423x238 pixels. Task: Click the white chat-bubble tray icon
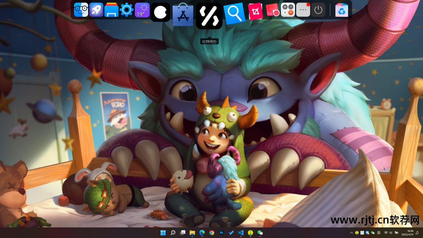tap(362, 233)
